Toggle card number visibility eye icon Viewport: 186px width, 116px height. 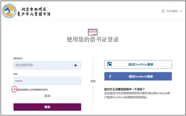point(75,65)
